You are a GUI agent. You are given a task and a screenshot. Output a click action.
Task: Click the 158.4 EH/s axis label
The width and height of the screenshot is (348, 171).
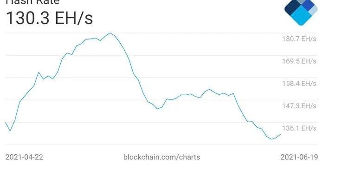click(x=299, y=83)
